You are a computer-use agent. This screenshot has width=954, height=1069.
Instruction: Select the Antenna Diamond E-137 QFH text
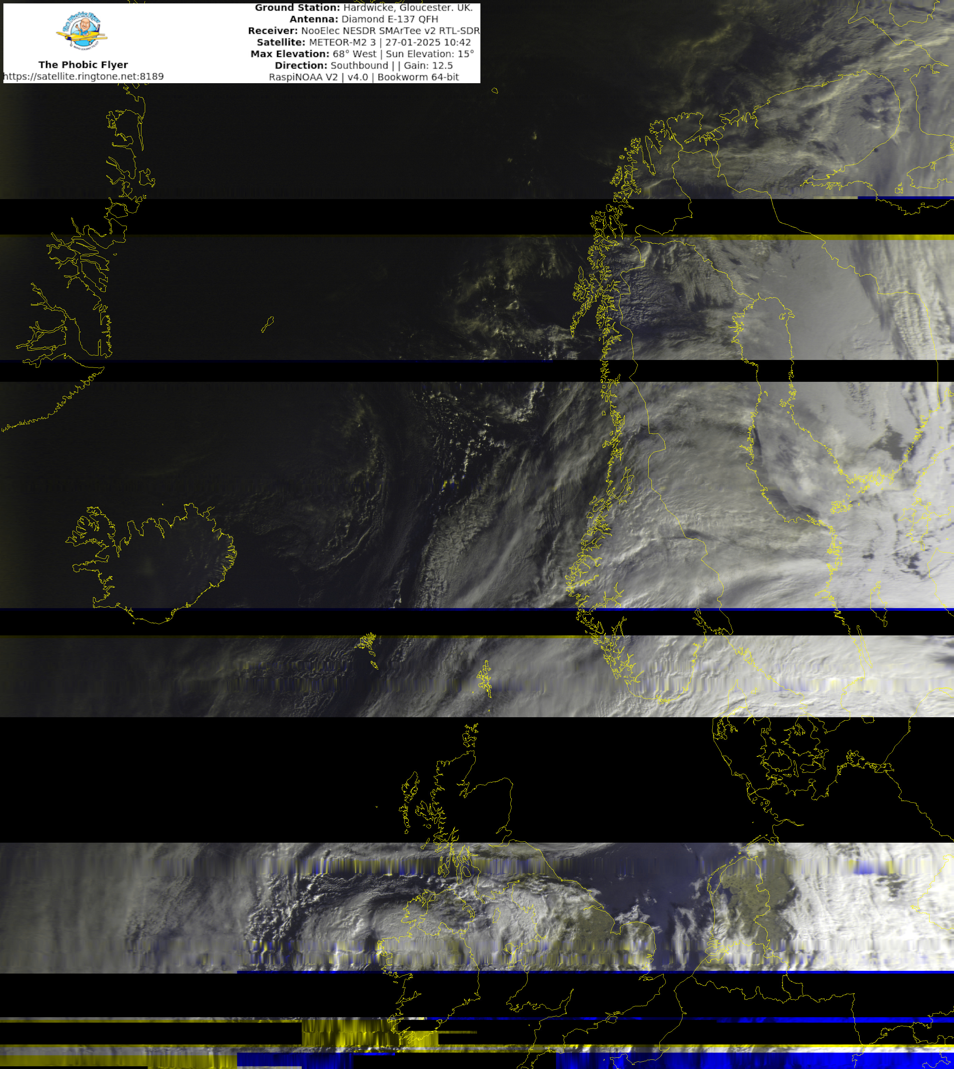click(x=363, y=19)
